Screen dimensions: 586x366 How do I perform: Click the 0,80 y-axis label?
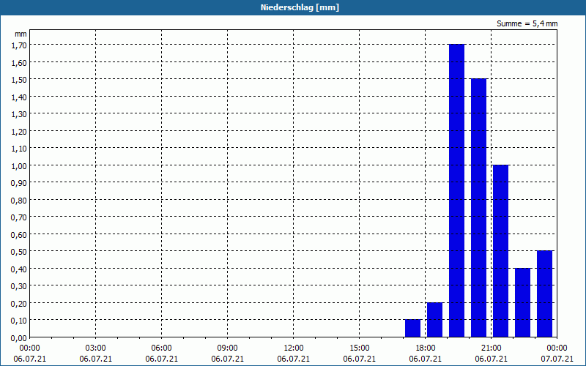click(x=19, y=201)
